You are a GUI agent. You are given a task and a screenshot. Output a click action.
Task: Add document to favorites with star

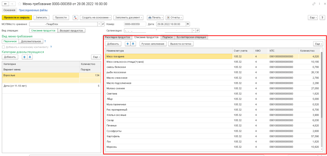[x=19, y=4]
